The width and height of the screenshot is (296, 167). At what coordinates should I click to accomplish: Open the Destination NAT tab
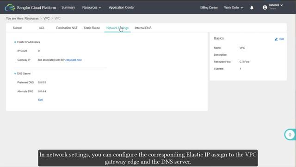(67, 28)
